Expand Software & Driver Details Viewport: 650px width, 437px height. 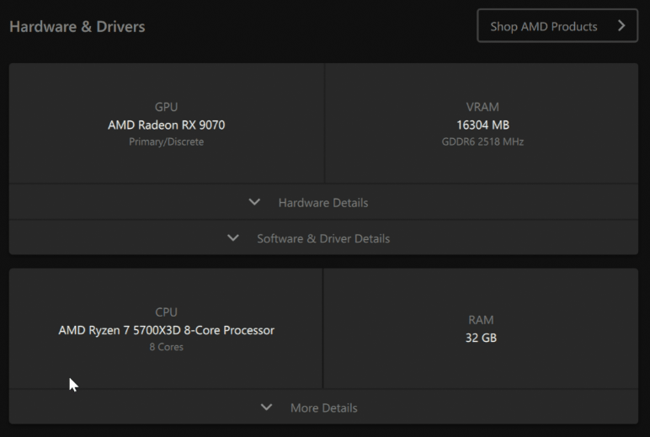click(x=323, y=237)
